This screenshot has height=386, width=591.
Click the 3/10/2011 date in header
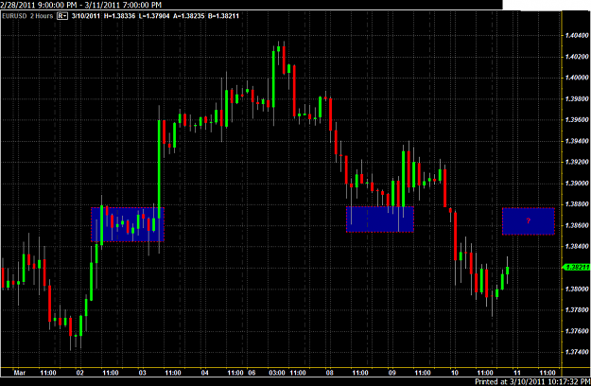(x=85, y=16)
